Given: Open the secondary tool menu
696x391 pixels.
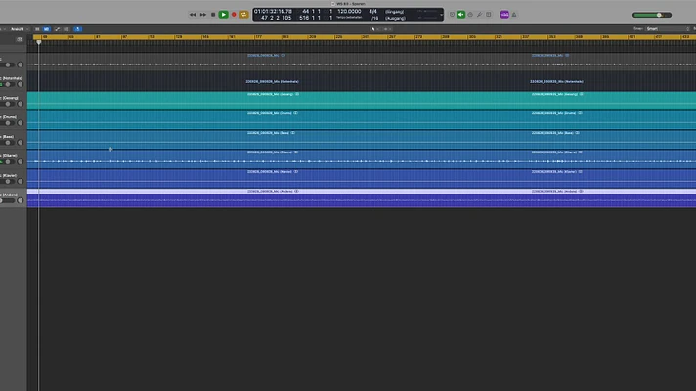Looking at the screenshot, I should click(387, 29).
